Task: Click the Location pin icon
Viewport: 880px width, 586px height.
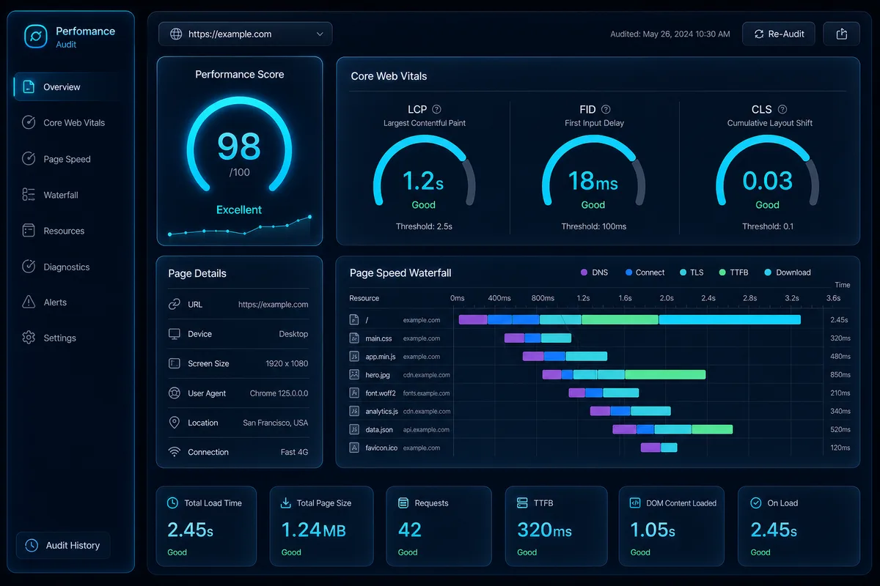Action: (x=175, y=423)
